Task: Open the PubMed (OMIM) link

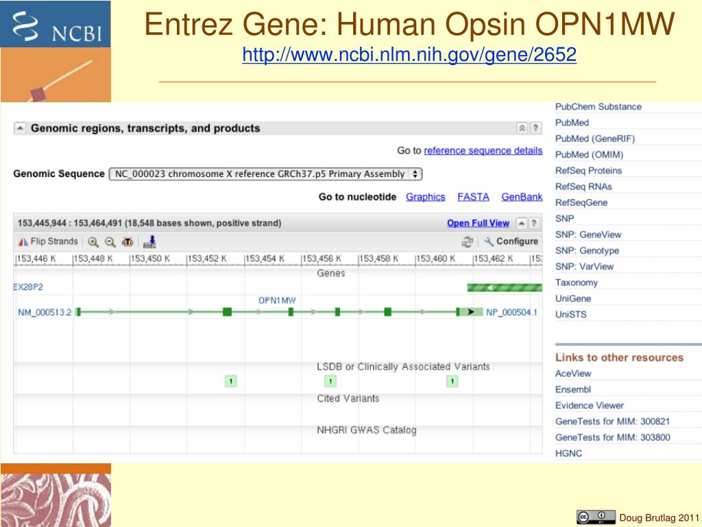Action: coord(589,154)
